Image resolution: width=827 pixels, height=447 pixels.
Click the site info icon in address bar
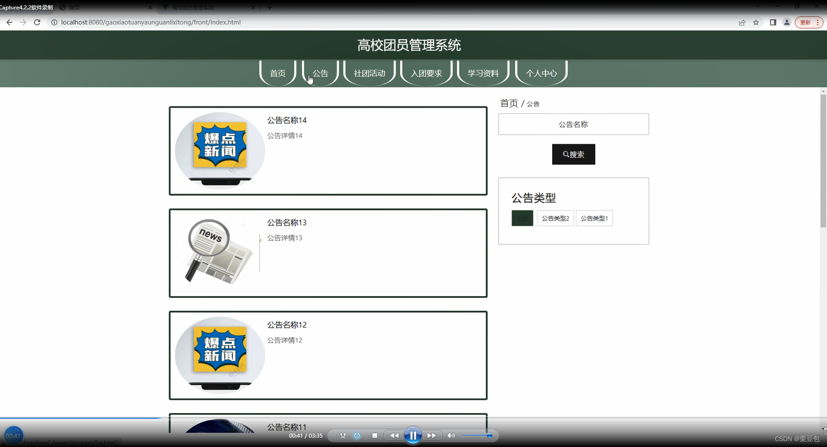tap(54, 22)
